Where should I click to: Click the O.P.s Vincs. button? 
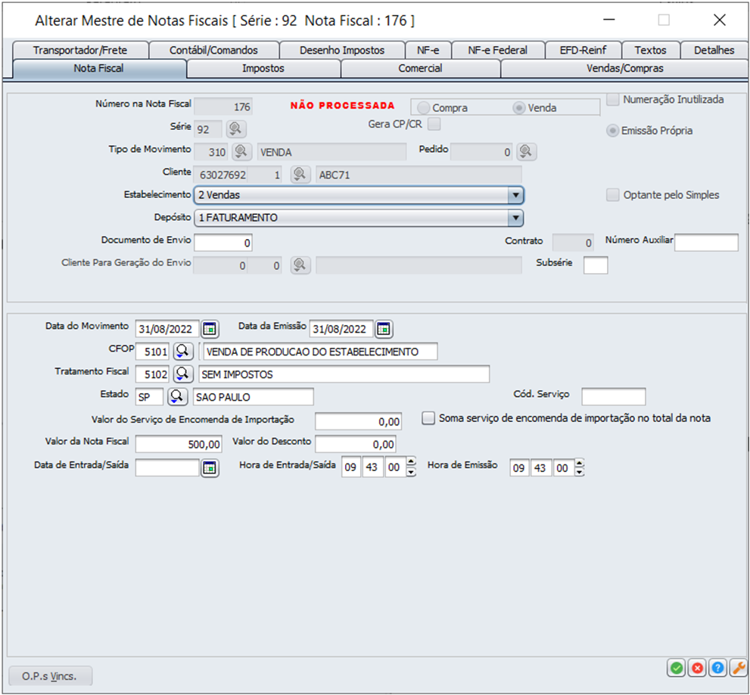(50, 676)
